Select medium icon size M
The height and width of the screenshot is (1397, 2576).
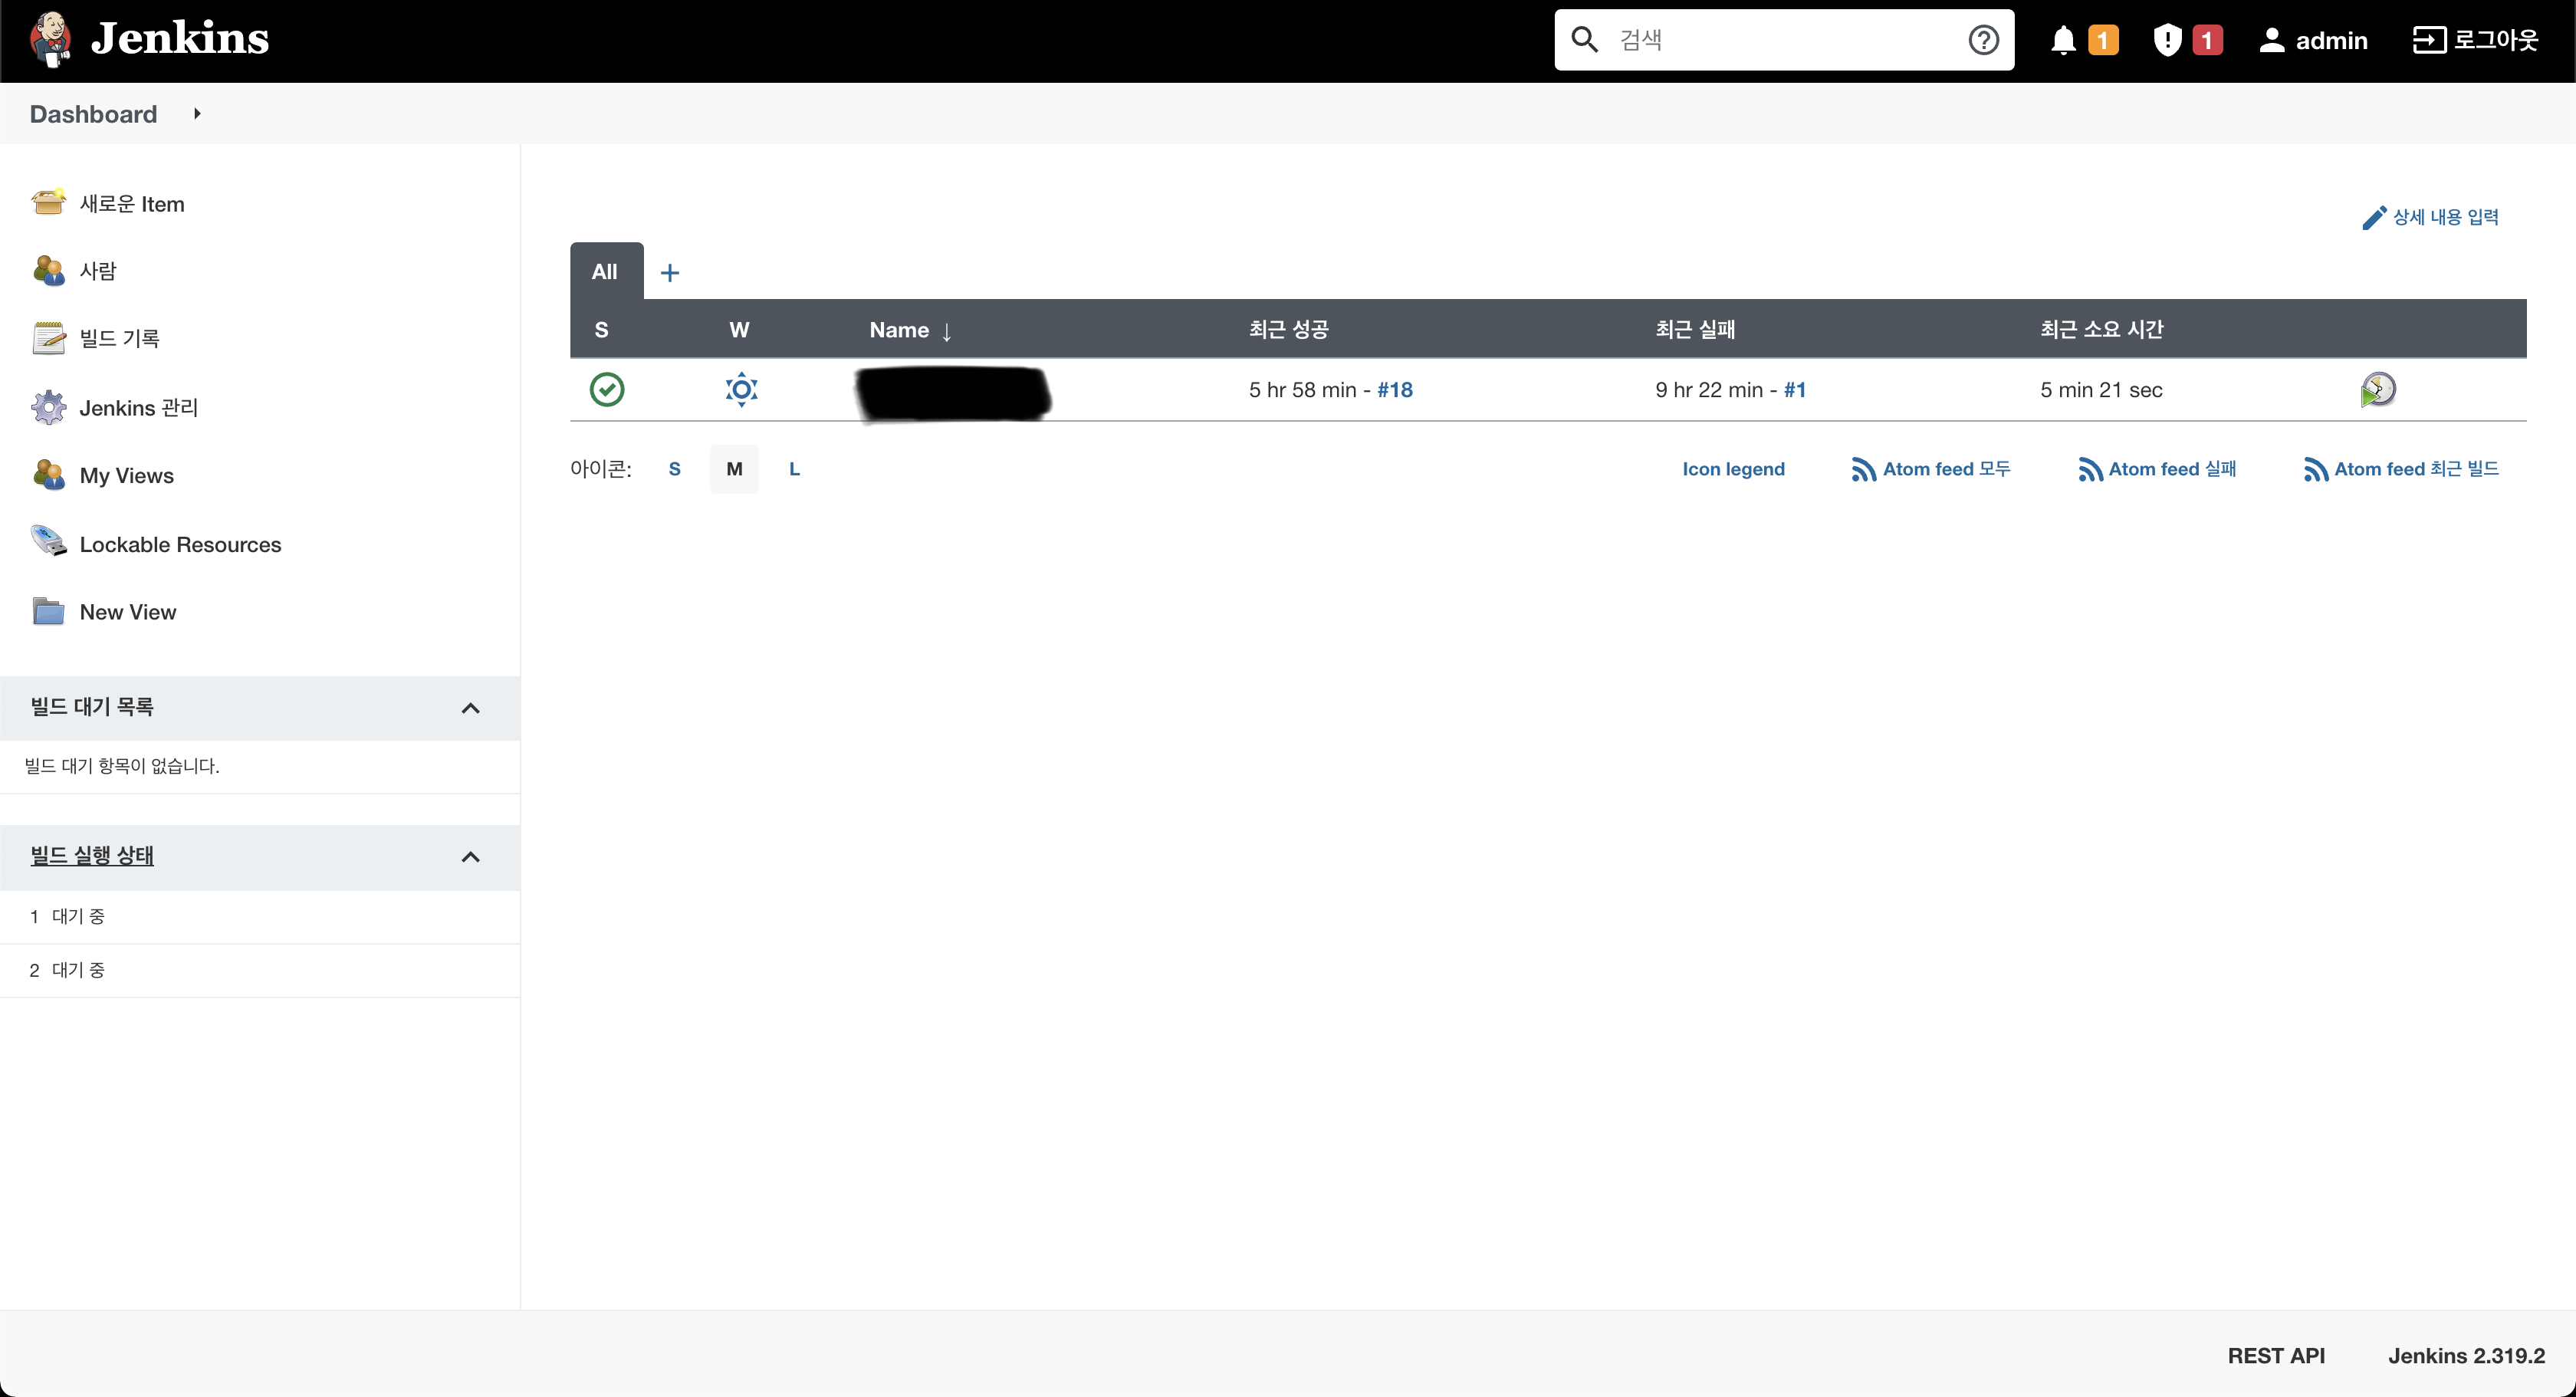pyautogui.click(x=734, y=469)
